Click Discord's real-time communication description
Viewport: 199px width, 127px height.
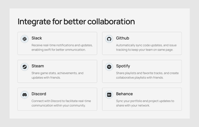tap(61, 103)
